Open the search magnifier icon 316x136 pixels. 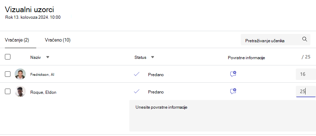click(305, 39)
